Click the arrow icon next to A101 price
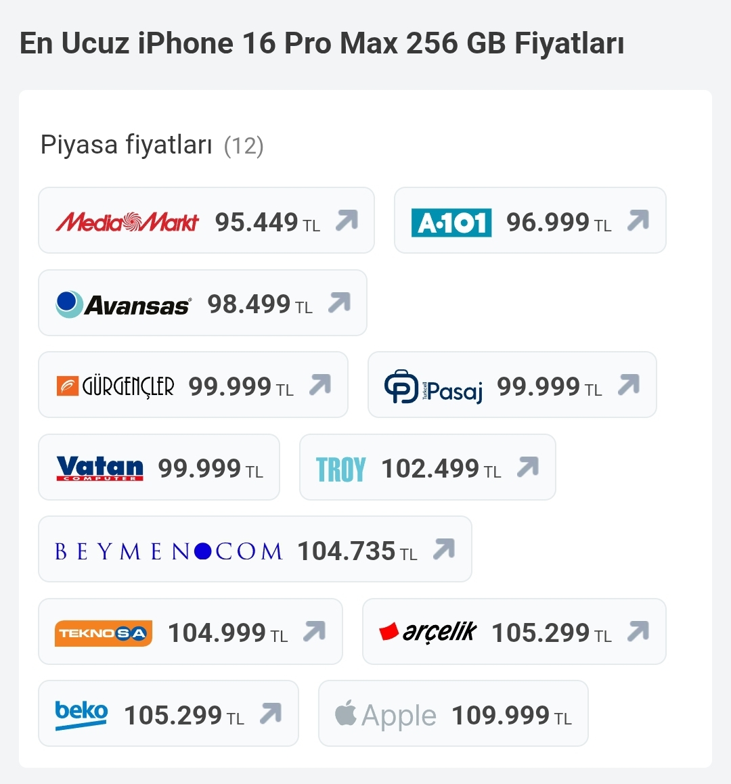 pos(638,220)
